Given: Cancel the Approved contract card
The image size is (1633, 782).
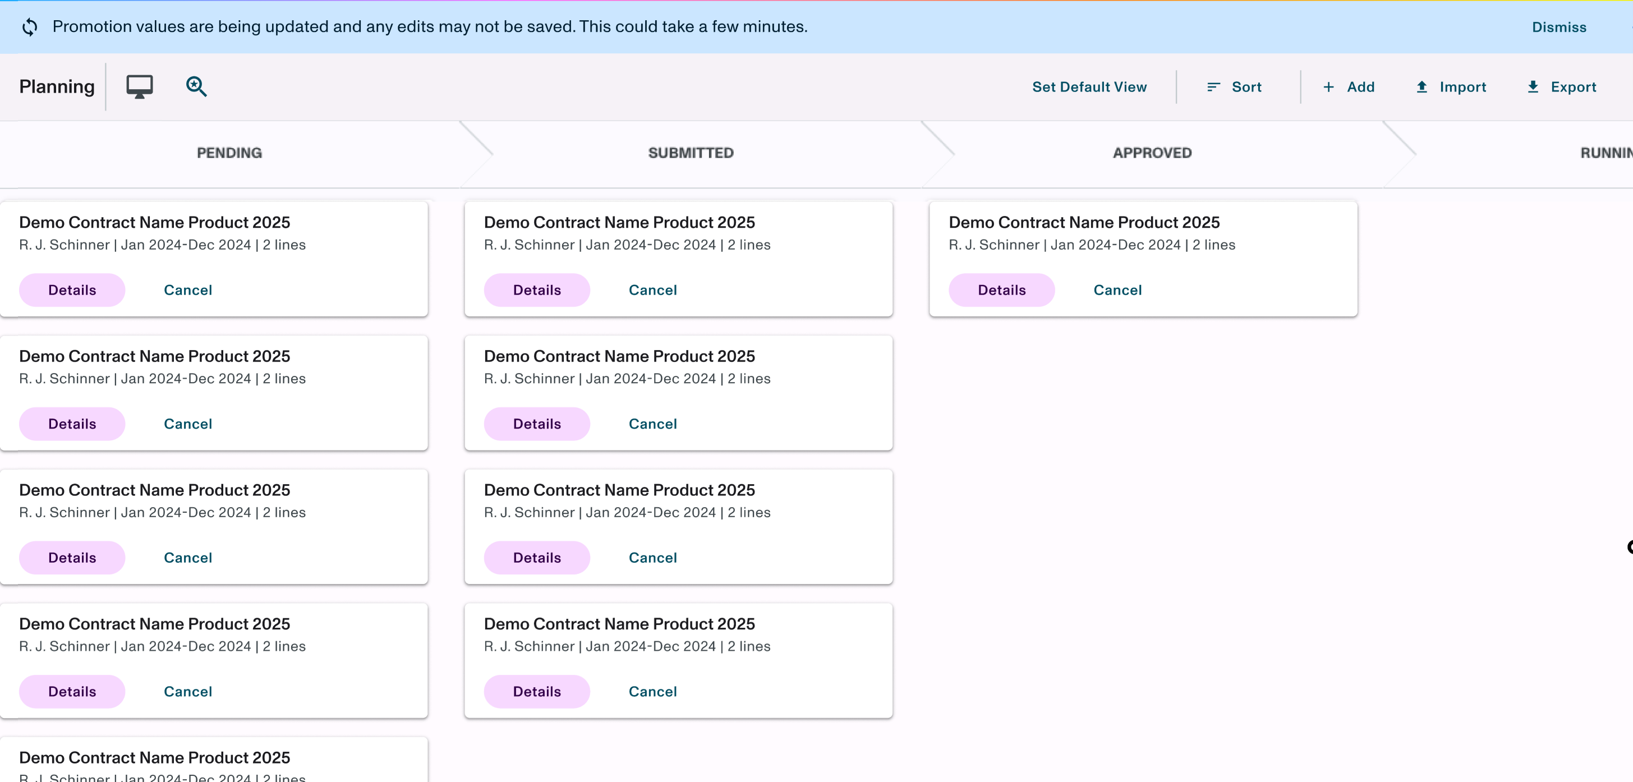Looking at the screenshot, I should (x=1117, y=290).
